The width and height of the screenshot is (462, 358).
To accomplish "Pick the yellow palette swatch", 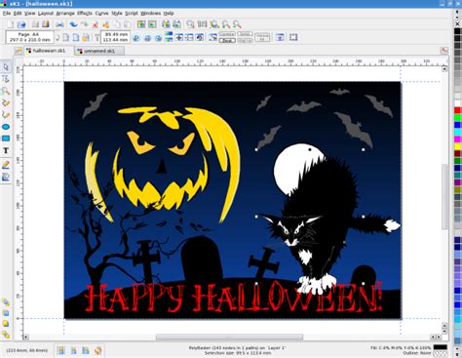I will pyautogui.click(x=457, y=146).
